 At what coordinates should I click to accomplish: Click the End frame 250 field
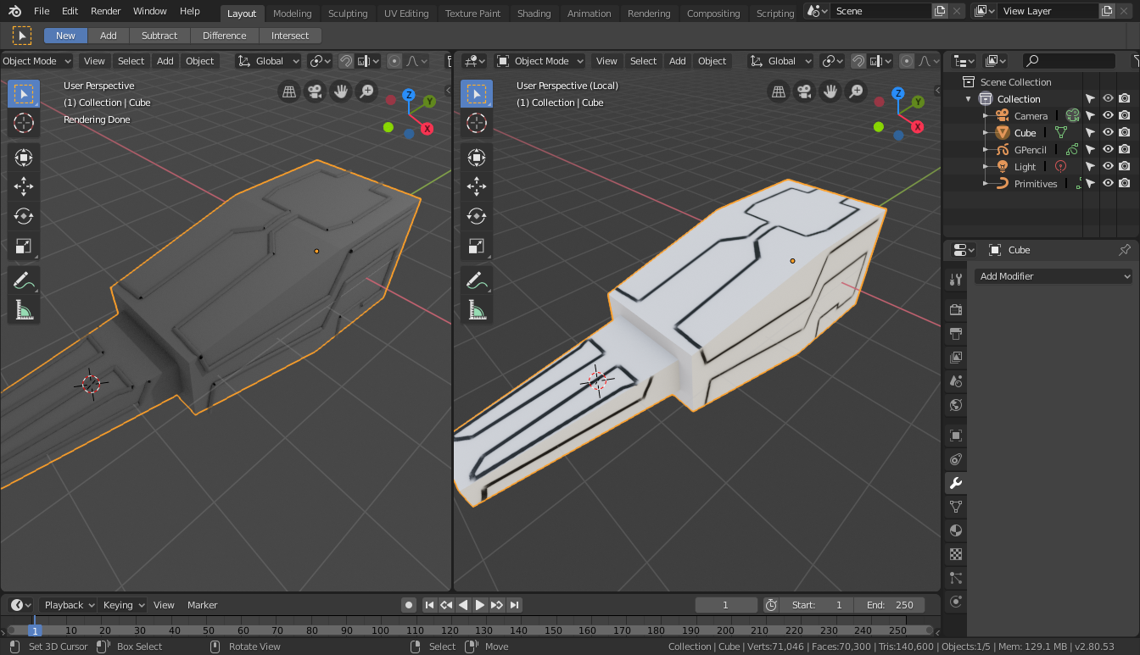(890, 605)
